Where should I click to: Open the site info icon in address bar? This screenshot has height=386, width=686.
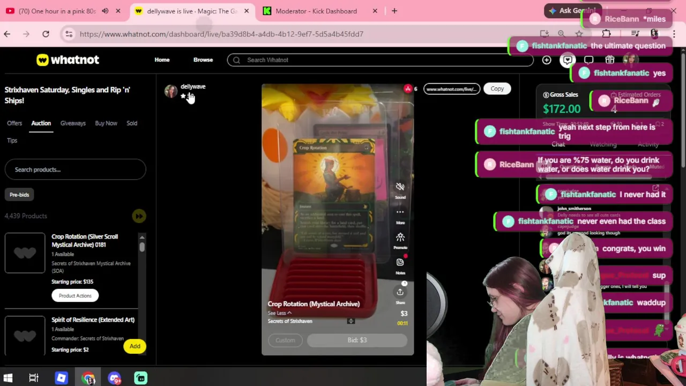pos(69,34)
